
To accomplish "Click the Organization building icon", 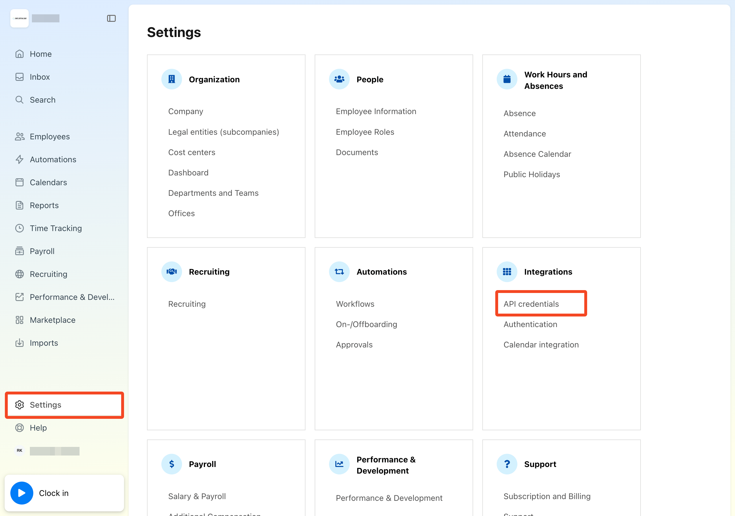I will point(172,79).
